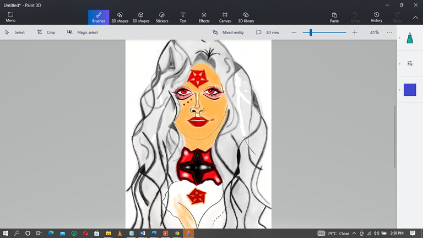
Task: Switch to Word in the taskbar
Action: [x=143, y=233]
